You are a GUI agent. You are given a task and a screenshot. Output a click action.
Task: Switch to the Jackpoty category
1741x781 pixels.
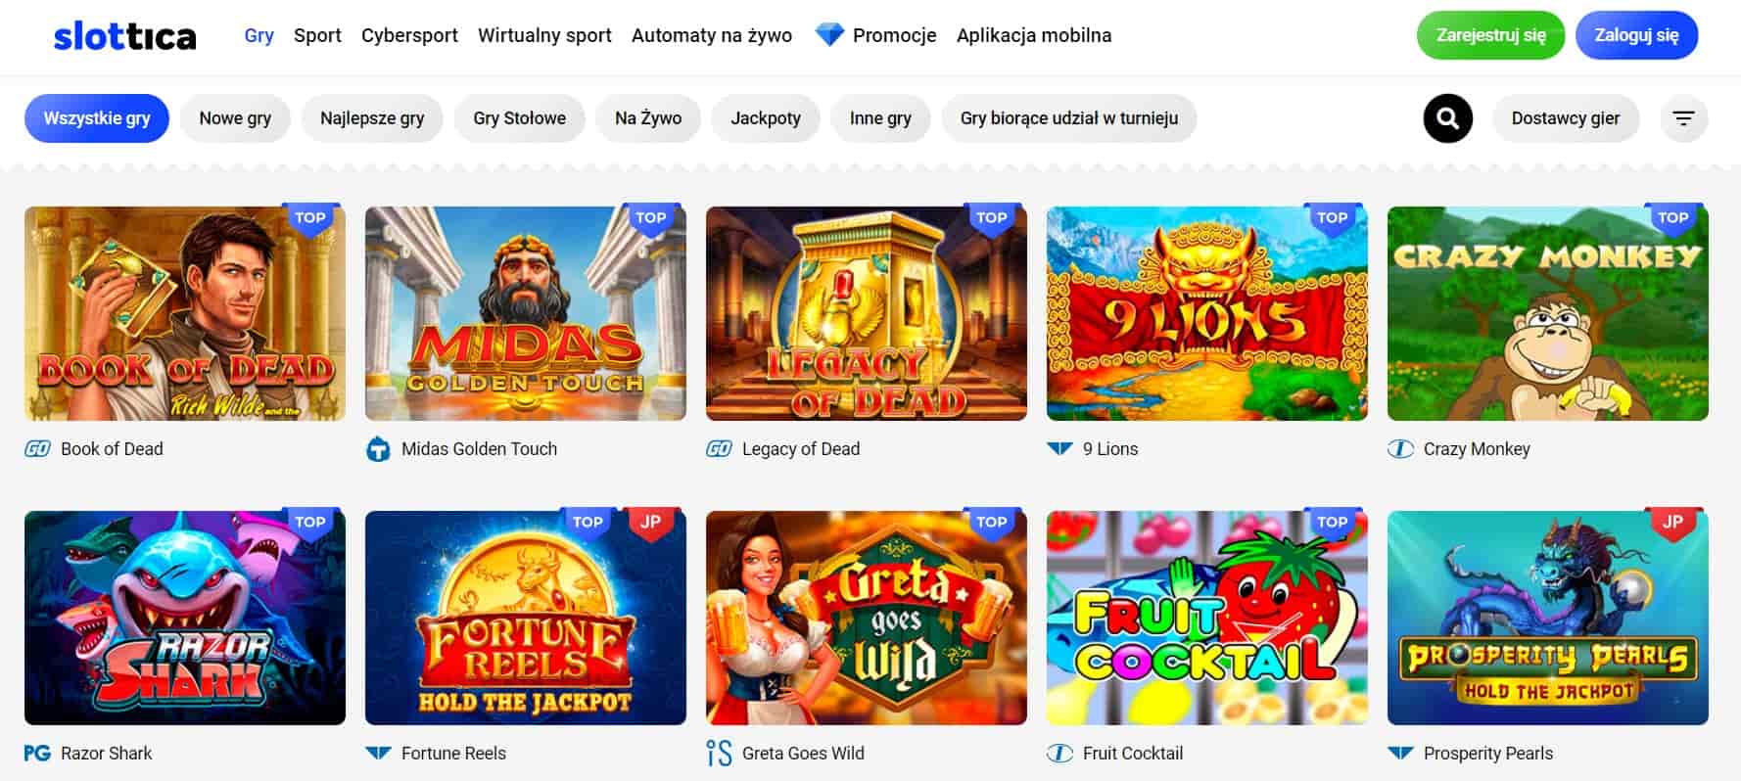[x=766, y=118]
